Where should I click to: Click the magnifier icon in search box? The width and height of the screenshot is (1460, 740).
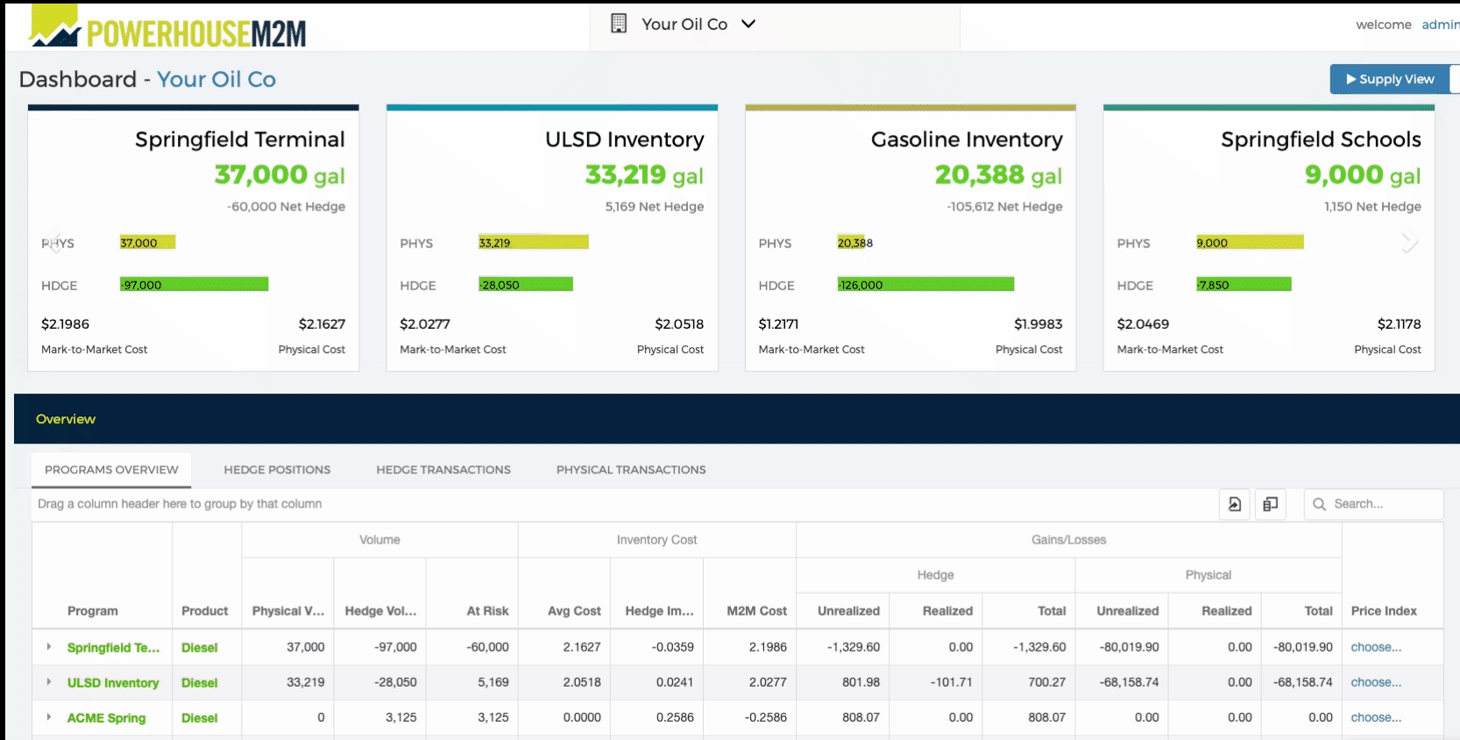click(x=1319, y=504)
